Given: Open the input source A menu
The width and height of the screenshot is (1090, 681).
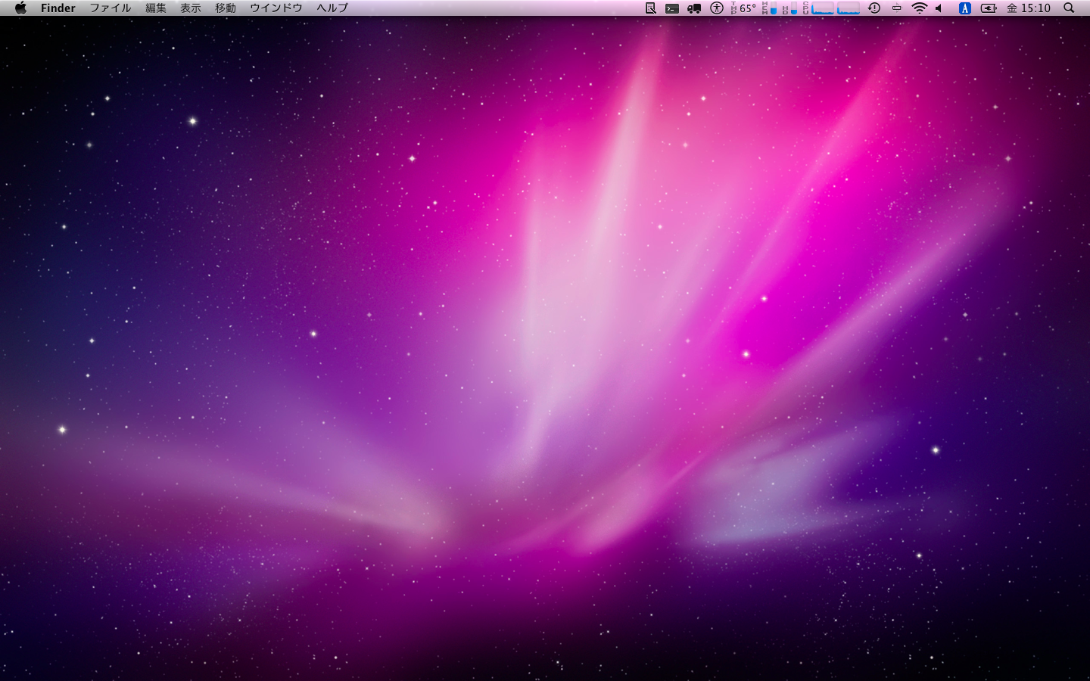Looking at the screenshot, I should [965, 8].
